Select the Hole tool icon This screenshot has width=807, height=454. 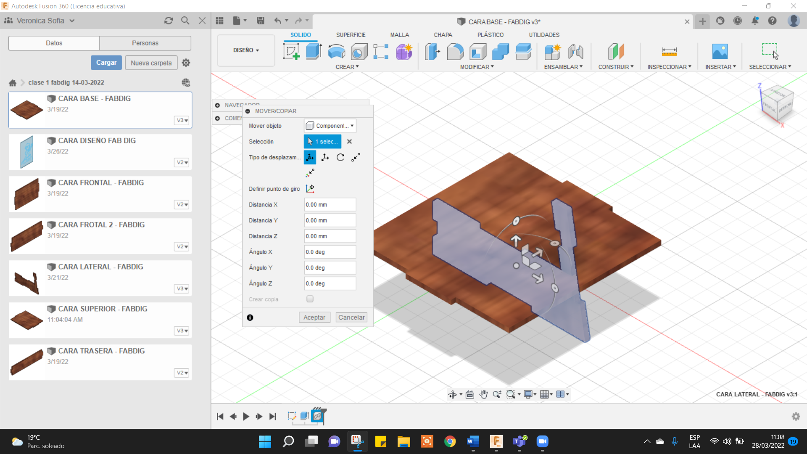[359, 52]
